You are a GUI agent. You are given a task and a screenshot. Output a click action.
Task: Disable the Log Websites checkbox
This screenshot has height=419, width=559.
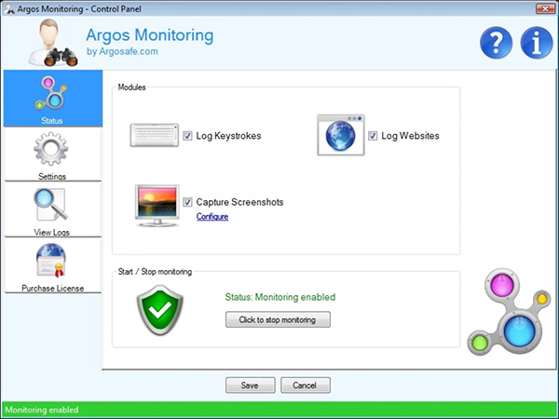(374, 136)
